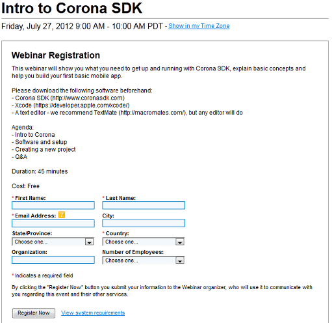
Task: Click the Intro to Corona SDK title
Action: pos(71,8)
